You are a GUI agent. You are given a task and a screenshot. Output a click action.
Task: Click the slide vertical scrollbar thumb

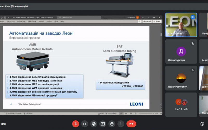tap(161, 35)
